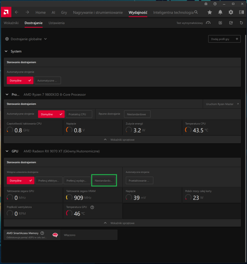Select Preferuj efektyw... GPU preset
The width and height of the screenshot is (247, 264).
tap(49, 181)
